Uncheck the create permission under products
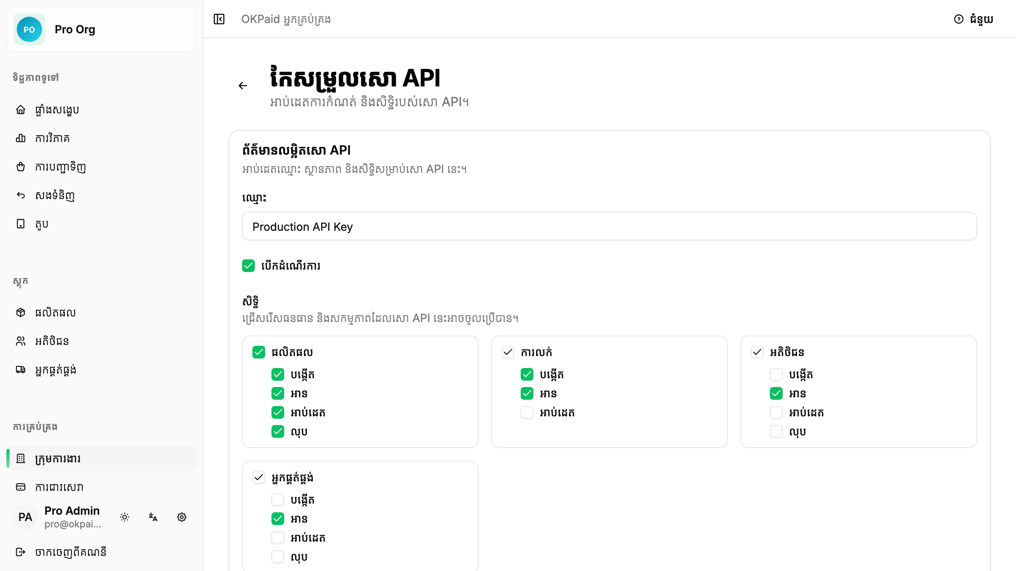The image size is (1016, 571). click(278, 374)
